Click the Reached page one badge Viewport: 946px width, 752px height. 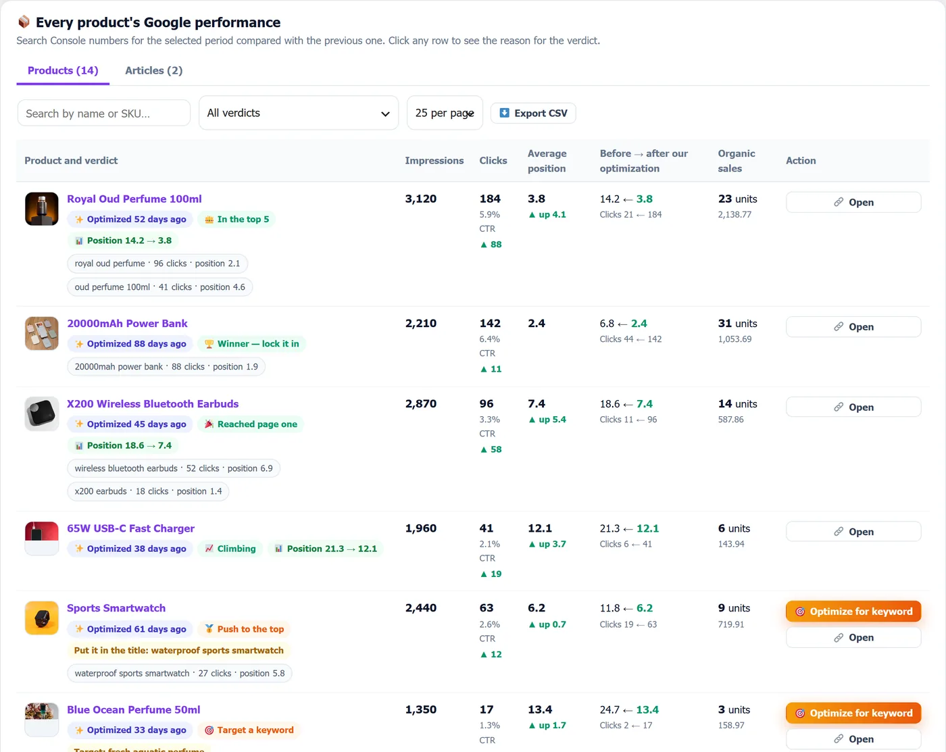coord(251,424)
